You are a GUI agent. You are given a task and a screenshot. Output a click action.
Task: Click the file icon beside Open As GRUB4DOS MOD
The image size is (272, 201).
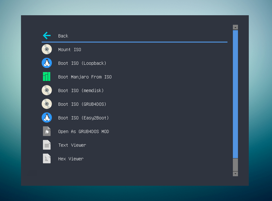click(x=47, y=131)
